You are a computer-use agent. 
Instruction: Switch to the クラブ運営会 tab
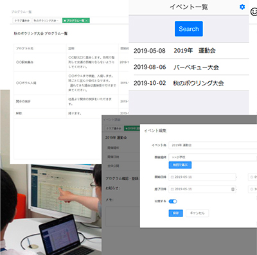(x=22, y=21)
